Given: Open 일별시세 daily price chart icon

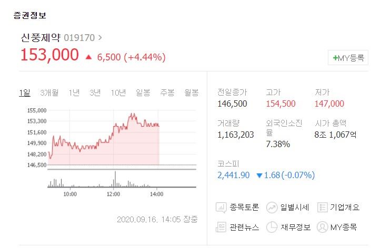Looking at the screenshot, I should [272, 208].
